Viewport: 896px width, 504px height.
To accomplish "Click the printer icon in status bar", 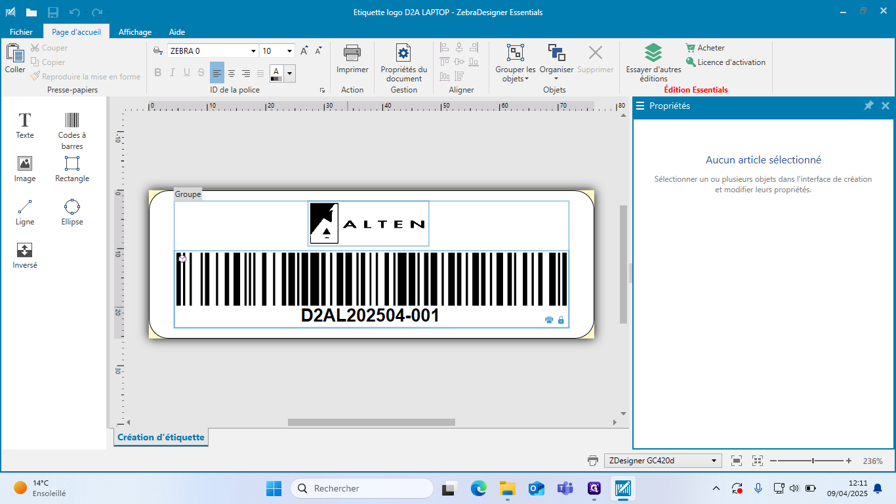I will tap(593, 461).
